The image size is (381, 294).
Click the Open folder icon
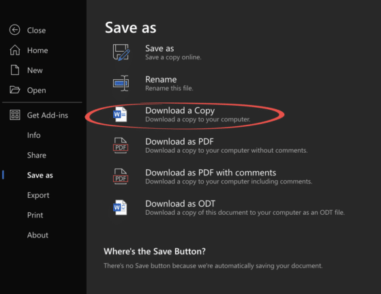(15, 90)
